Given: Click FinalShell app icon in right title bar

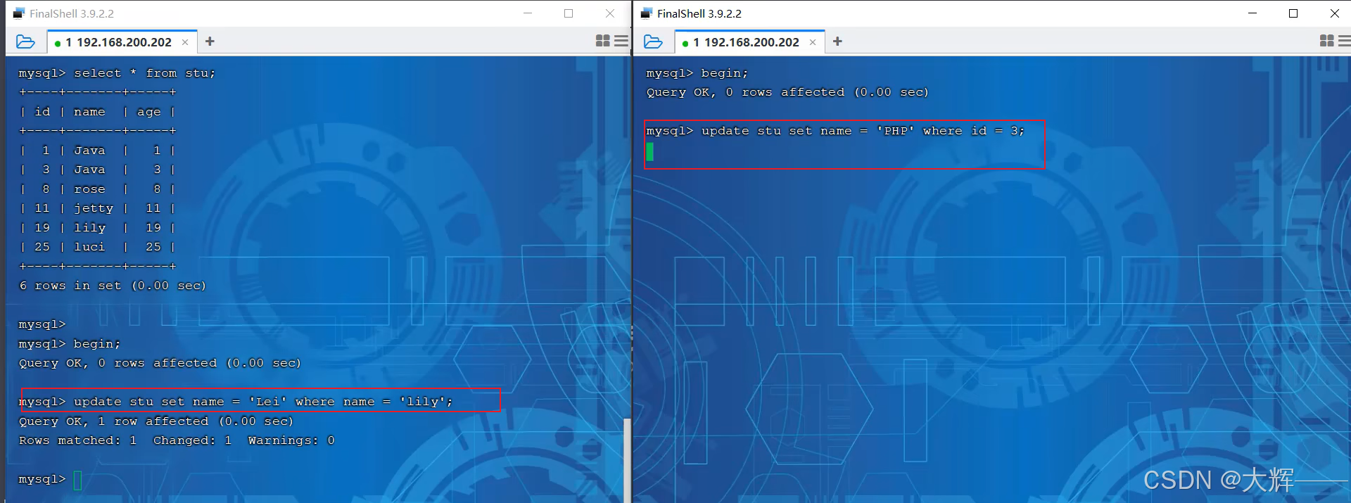Looking at the screenshot, I should pyautogui.click(x=646, y=13).
